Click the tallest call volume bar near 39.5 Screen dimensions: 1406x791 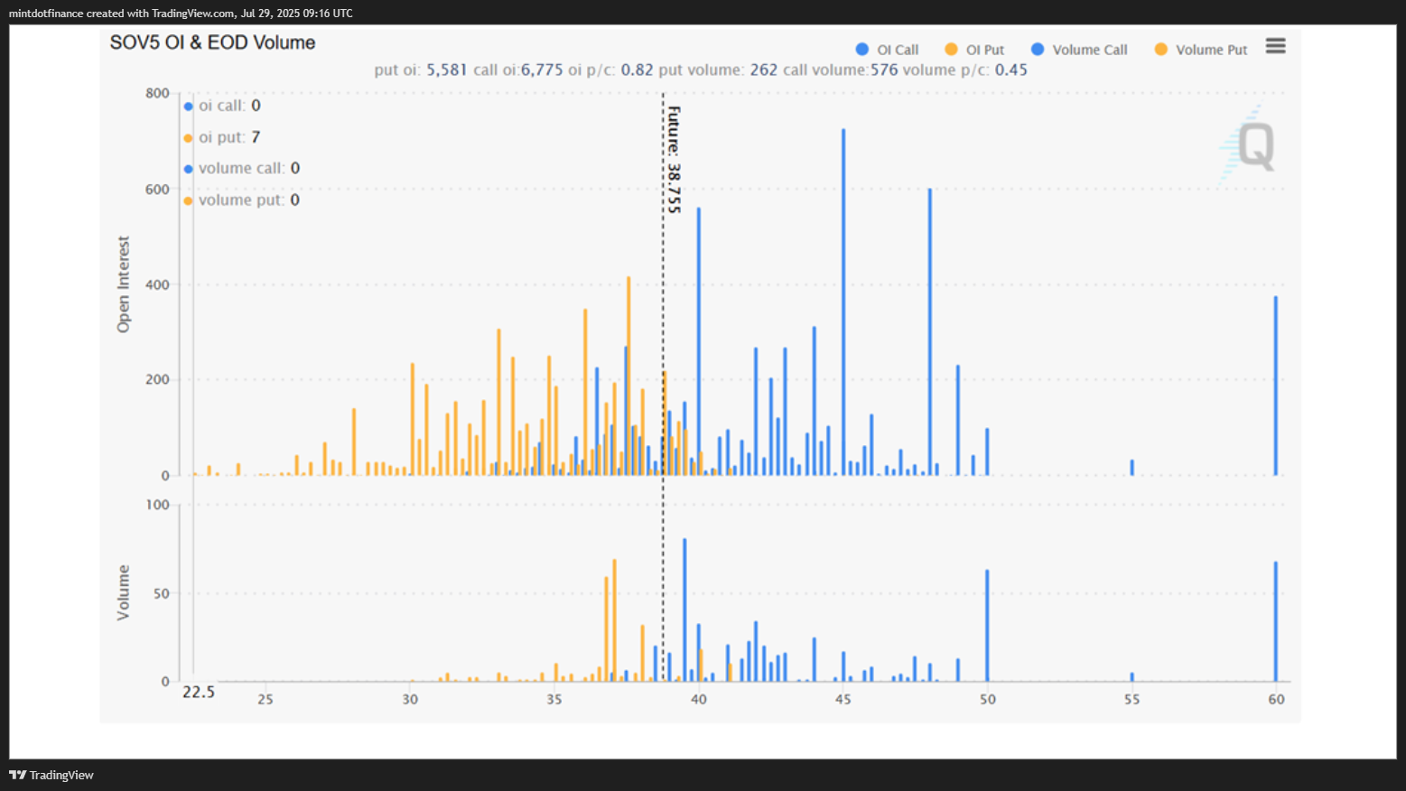[x=684, y=610]
